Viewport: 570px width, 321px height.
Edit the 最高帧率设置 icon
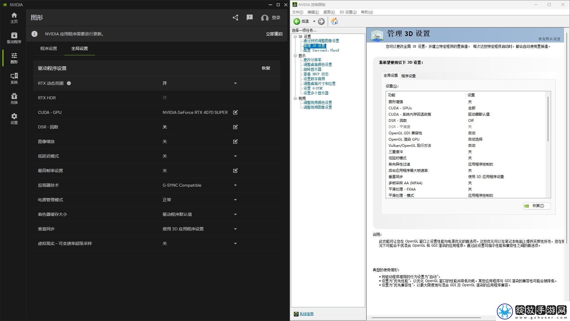coord(235,171)
